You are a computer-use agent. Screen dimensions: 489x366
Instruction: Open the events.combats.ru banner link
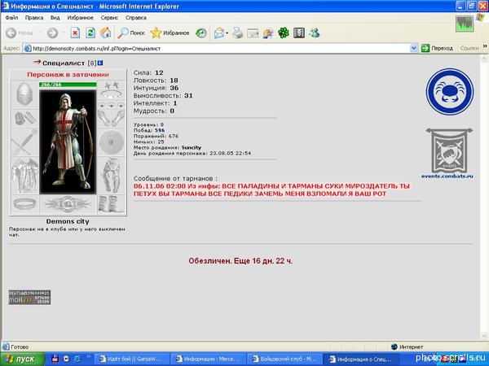[449, 153]
